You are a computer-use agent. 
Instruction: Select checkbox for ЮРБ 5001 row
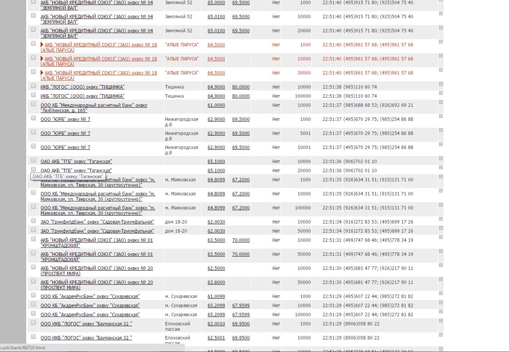click(33, 132)
